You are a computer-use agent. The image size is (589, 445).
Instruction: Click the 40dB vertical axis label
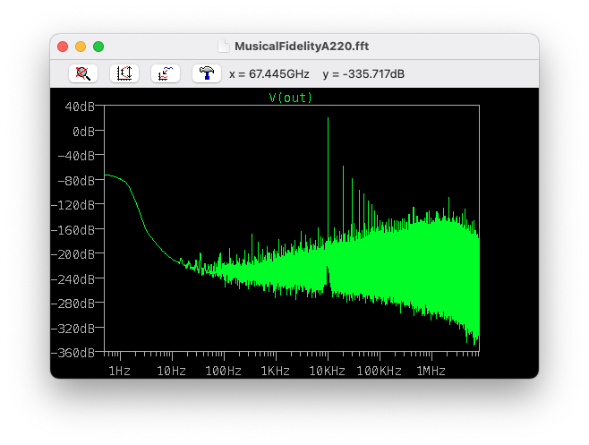click(80, 107)
